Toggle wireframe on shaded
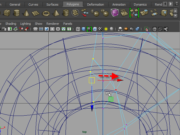The height and width of the screenshot is (135, 180). [x=95, y=29]
